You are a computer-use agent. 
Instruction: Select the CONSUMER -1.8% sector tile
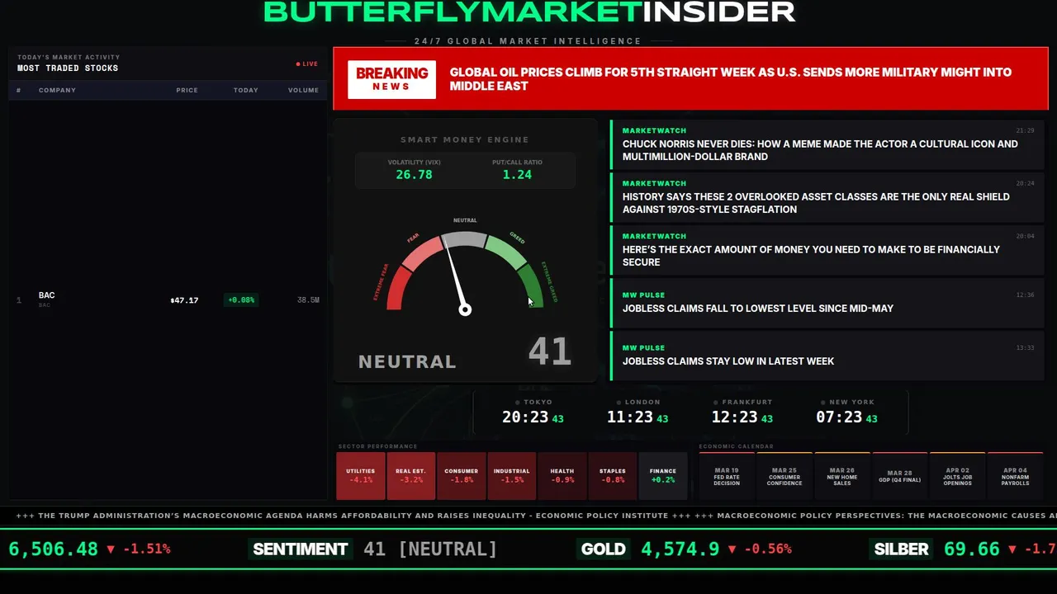coord(462,475)
